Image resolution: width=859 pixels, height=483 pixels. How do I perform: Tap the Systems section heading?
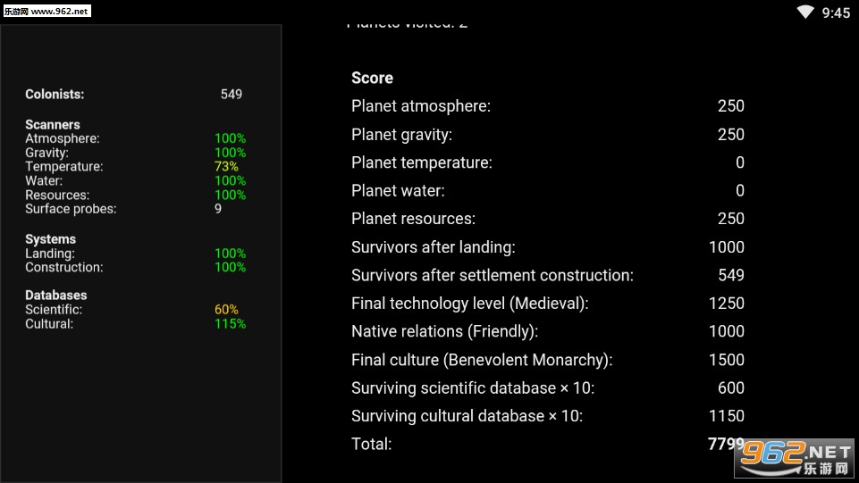(50, 239)
